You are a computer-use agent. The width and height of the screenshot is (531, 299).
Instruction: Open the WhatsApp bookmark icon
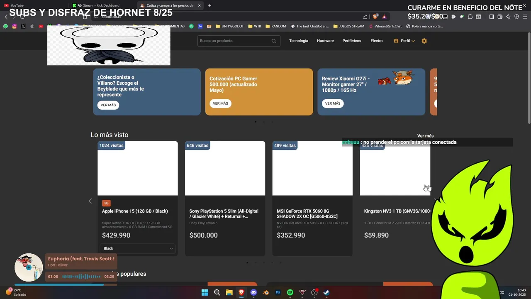[5, 26]
